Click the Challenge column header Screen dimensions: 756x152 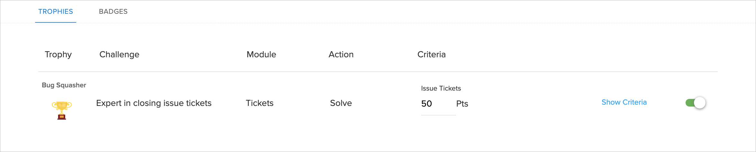119,54
